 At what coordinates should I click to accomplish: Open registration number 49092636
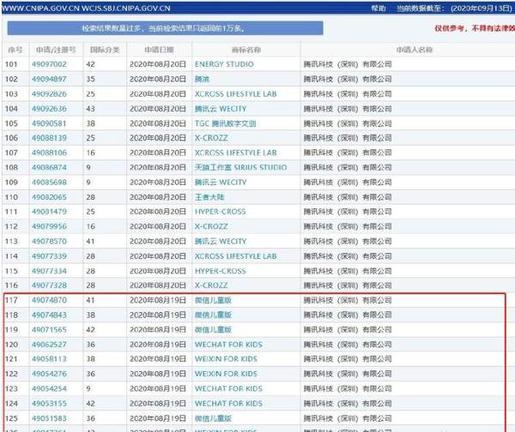pyautogui.click(x=49, y=109)
